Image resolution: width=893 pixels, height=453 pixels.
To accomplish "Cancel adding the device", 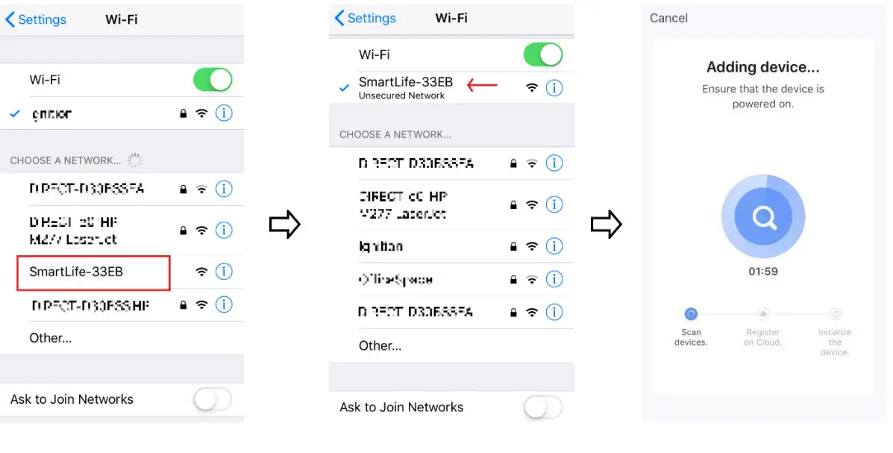I will (668, 18).
